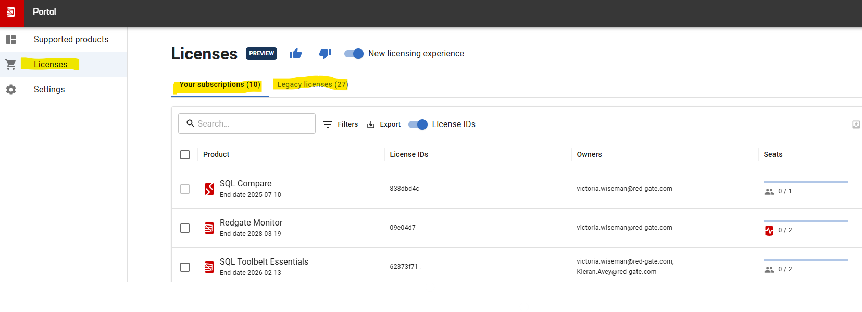Turn off the License IDs toggle

[x=418, y=124]
